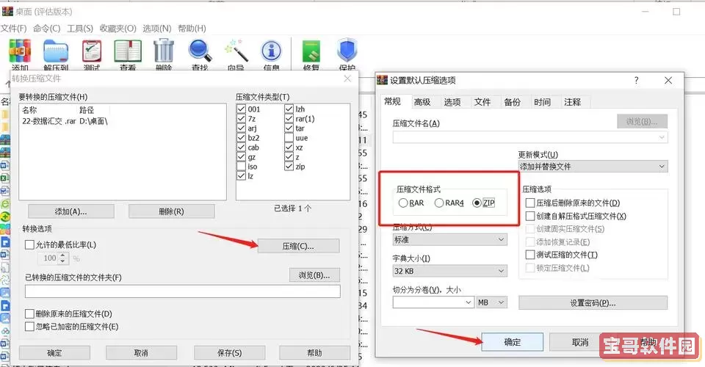Click the Info (信息) toolbar icon
Image resolution: width=705 pixels, height=367 pixels.
tap(272, 51)
